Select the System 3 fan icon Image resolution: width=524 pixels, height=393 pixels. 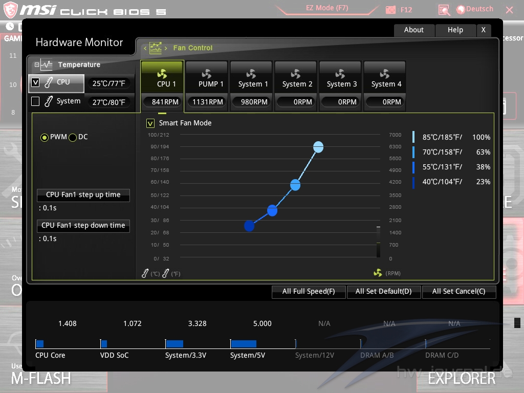point(340,74)
